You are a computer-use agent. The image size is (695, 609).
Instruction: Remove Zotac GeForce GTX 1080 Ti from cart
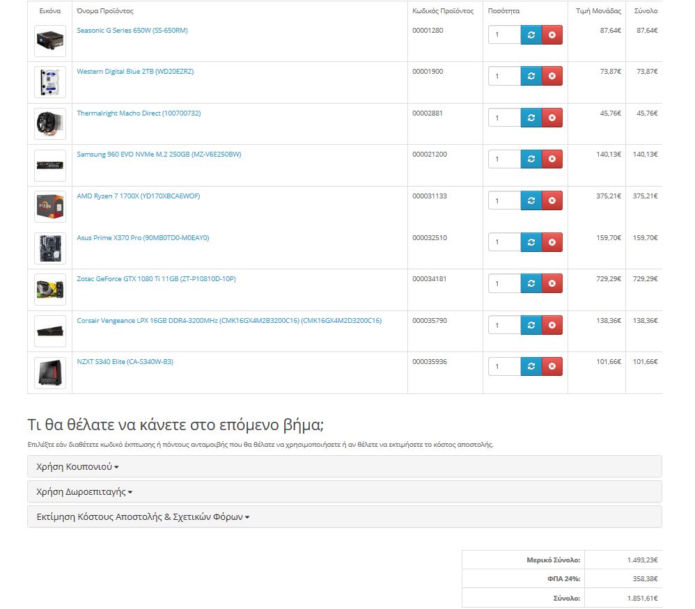pos(552,283)
